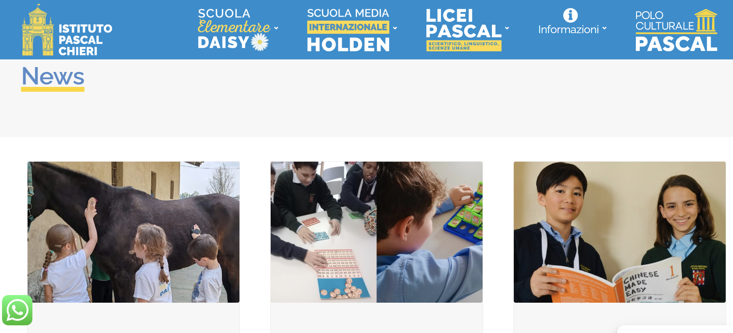Click the News heading link
This screenshot has height=333, width=733.
click(x=53, y=76)
